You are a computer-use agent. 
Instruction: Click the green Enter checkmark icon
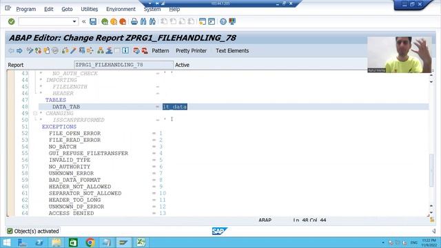11,21
